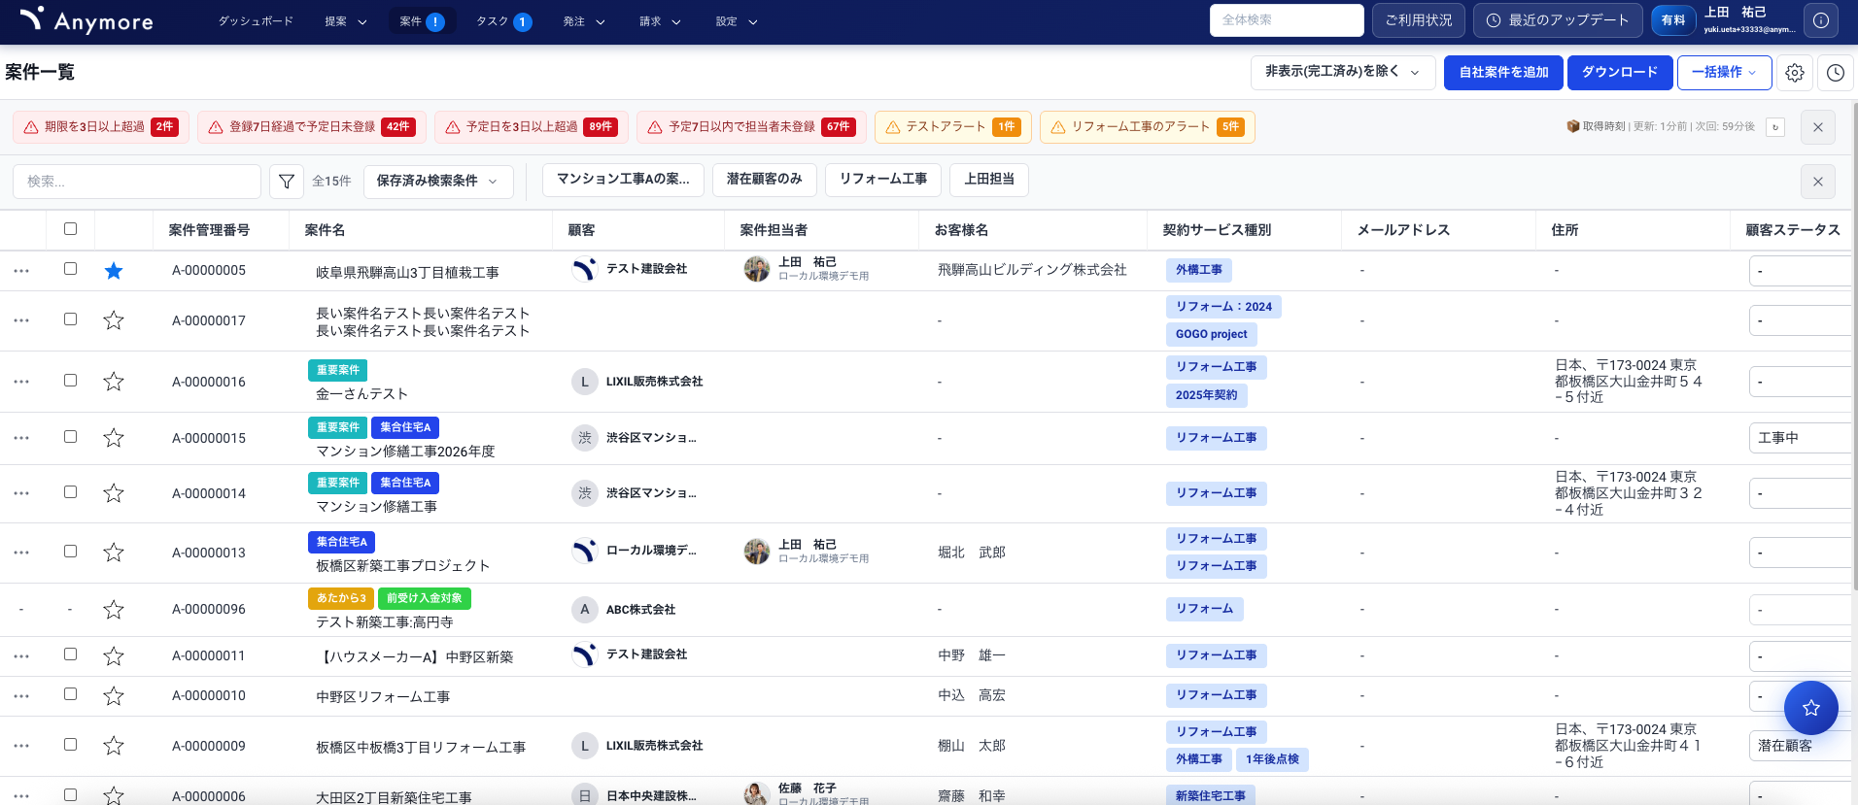Click the 検索... list search field
The height and width of the screenshot is (805, 1858).
tap(137, 182)
